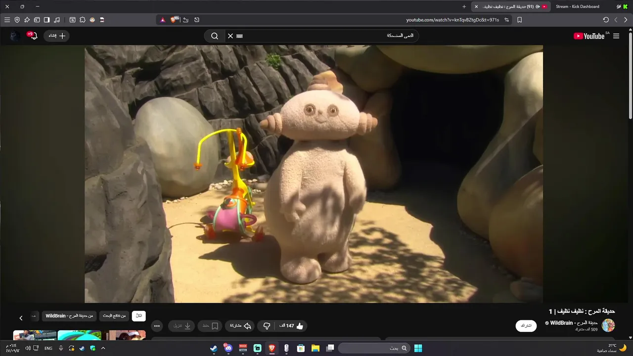The height and width of the screenshot is (356, 633).
Task: Open YouTube notifications bell
Action: 34,36
